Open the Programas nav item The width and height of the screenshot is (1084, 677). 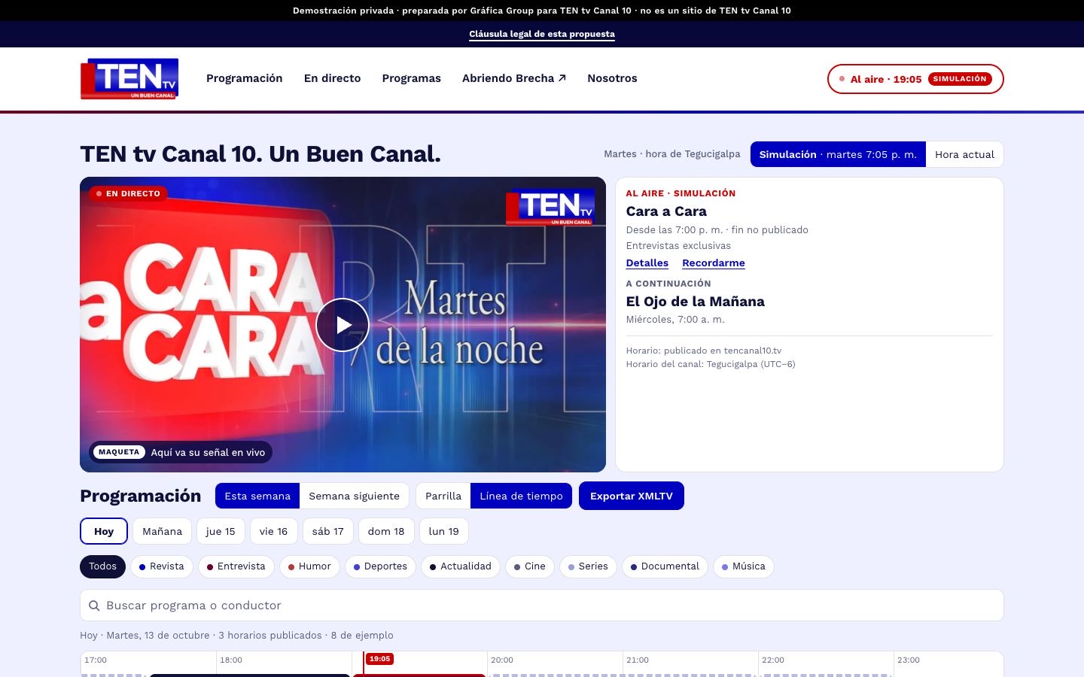click(411, 78)
